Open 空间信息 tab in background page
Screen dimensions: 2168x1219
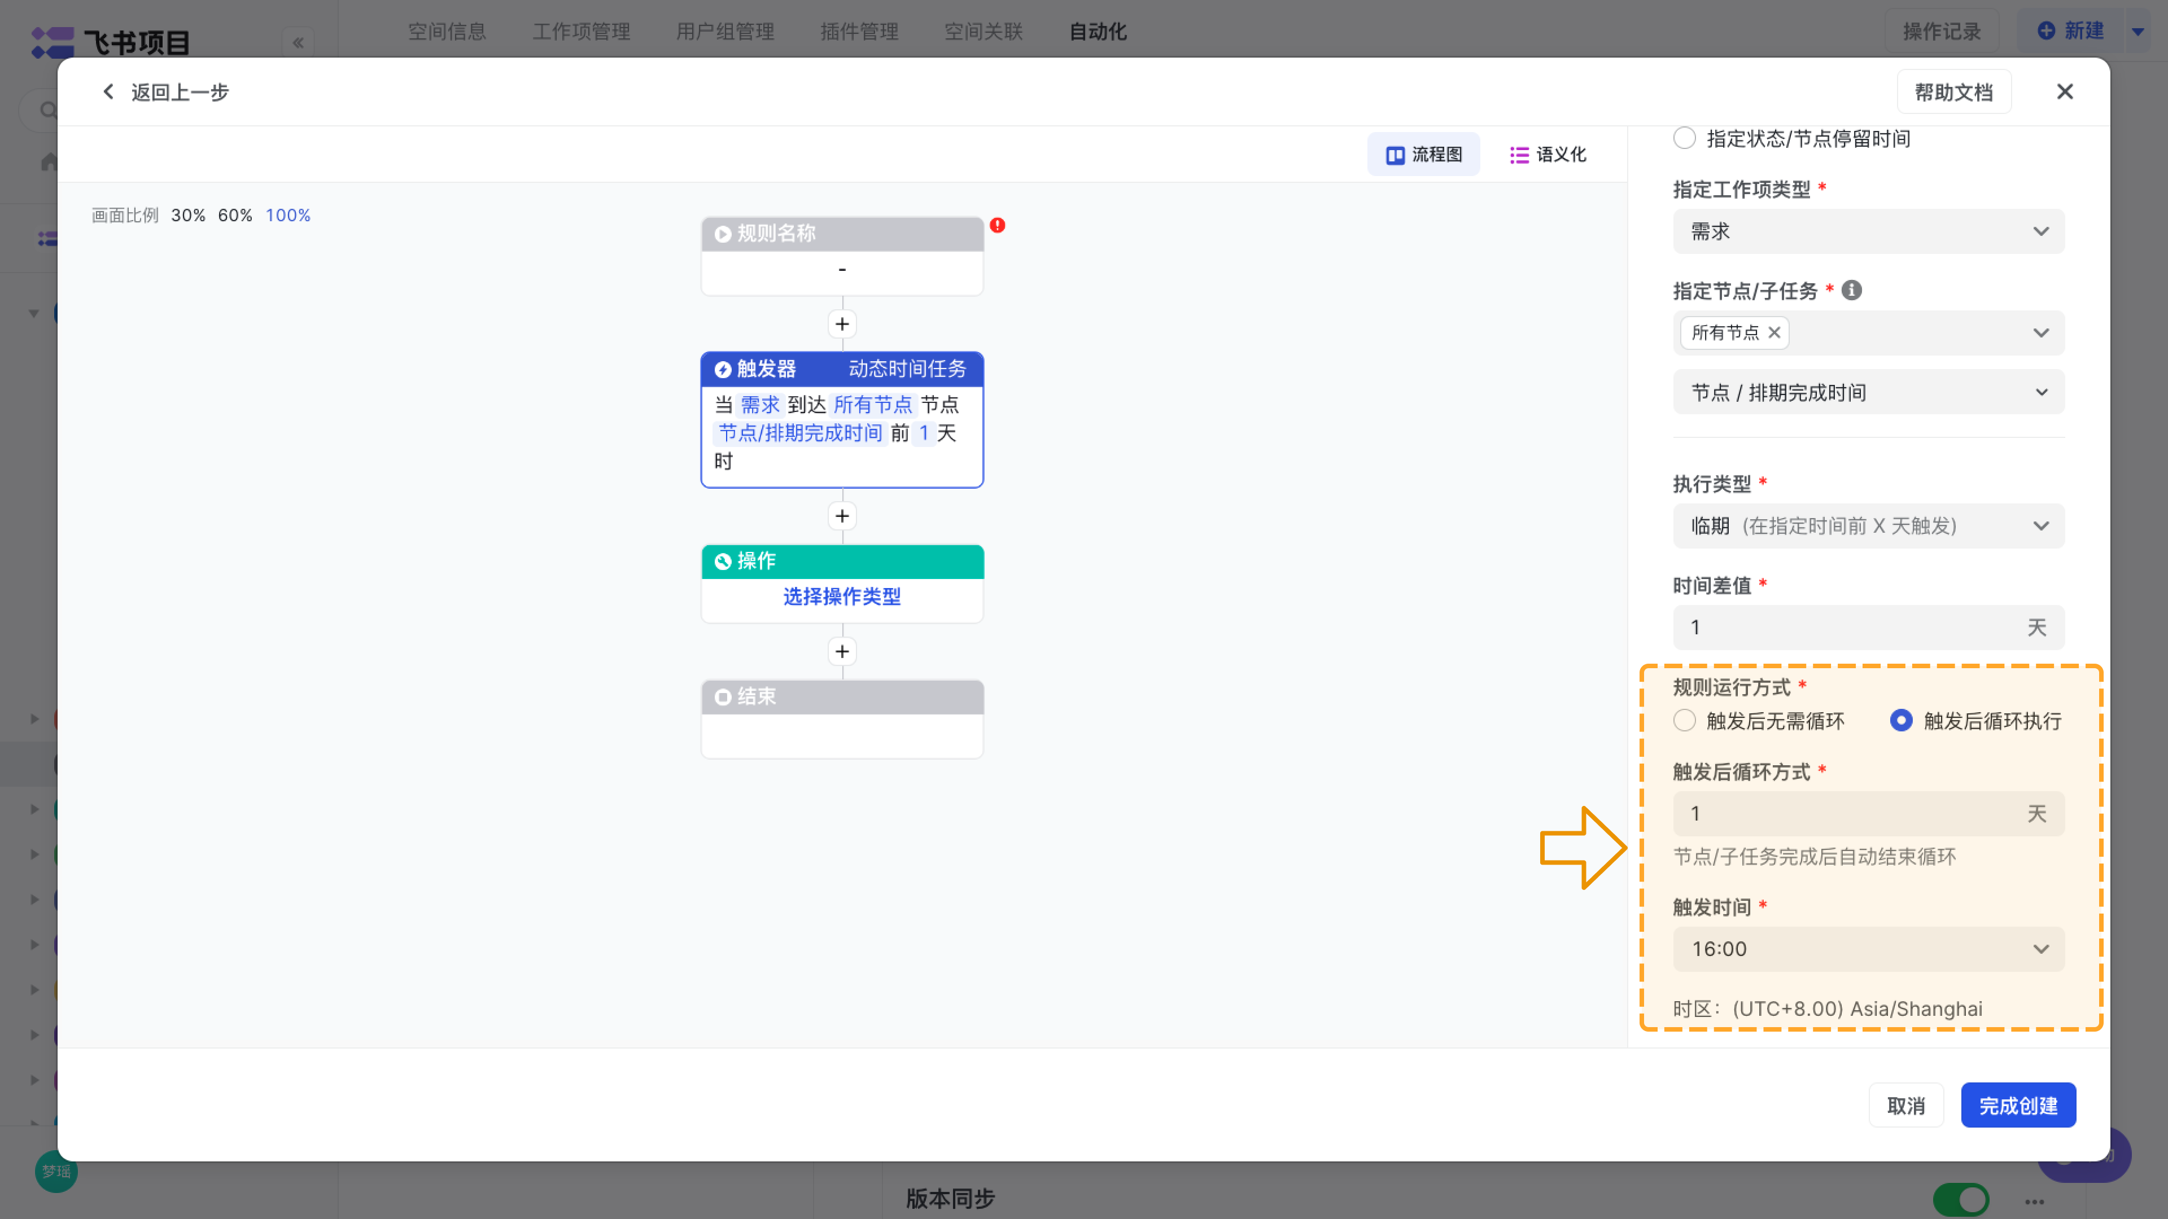tap(447, 31)
